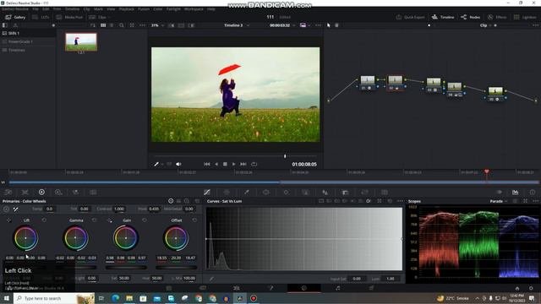Screen dimensions: 541x304
Task: Open the Qualifier eyedropper palette
Action: pos(247,193)
